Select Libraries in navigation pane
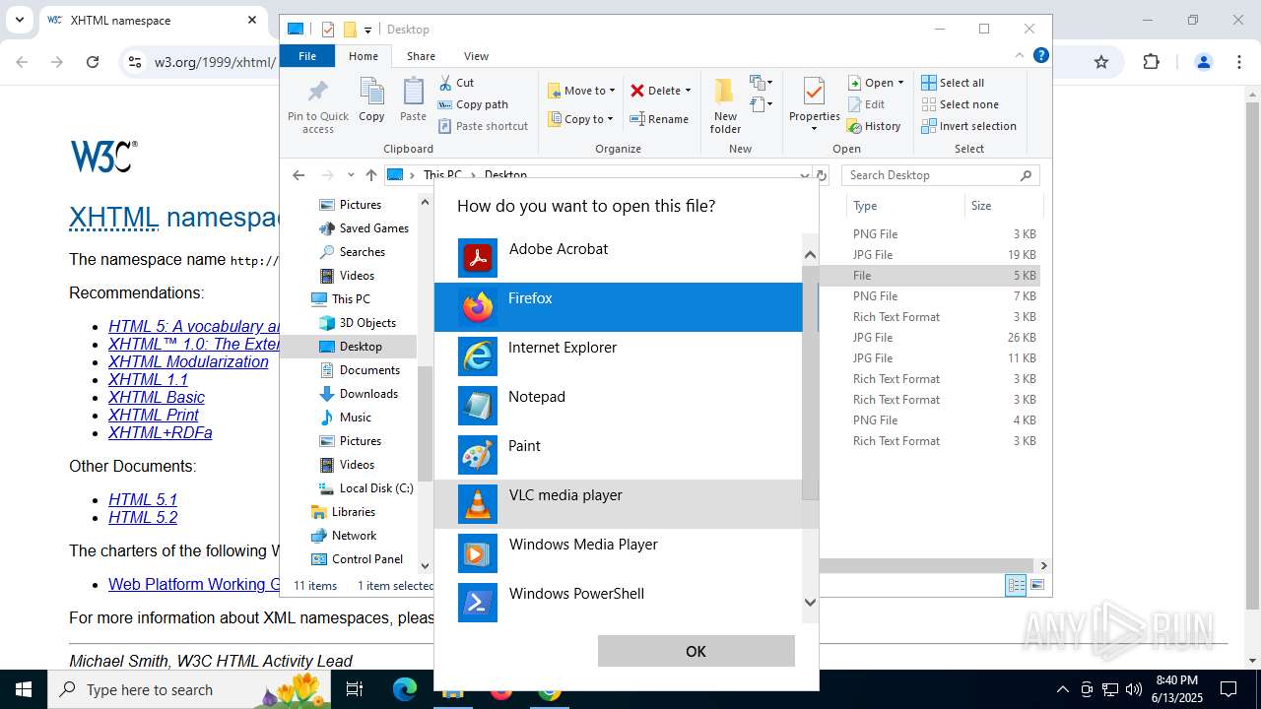Viewport: 1261px width, 709px height. pos(343,512)
